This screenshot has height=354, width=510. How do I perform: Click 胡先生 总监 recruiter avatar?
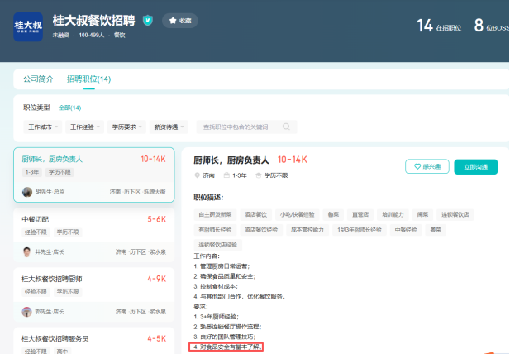tap(27, 192)
